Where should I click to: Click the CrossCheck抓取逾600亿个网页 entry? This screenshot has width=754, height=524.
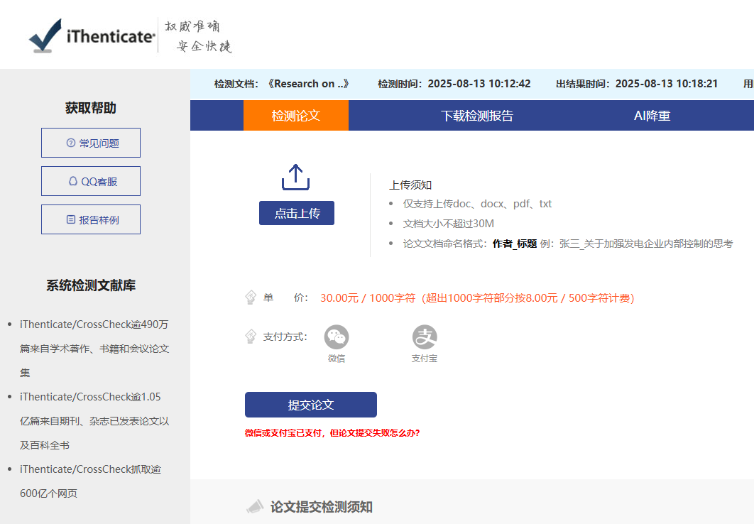[x=90, y=481]
